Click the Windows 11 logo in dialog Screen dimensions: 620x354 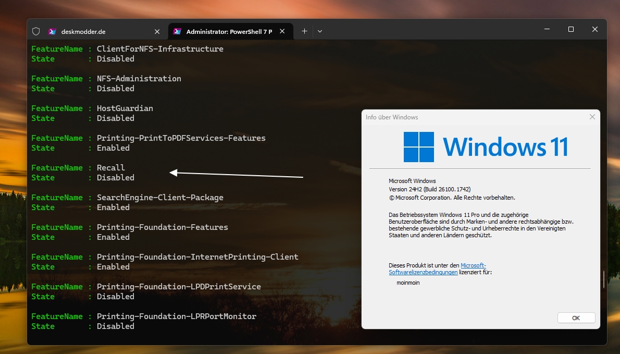(486, 147)
